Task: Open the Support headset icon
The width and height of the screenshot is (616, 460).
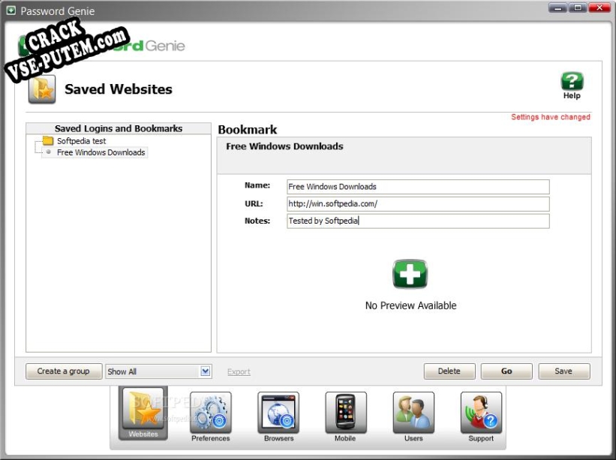Action: 481,412
